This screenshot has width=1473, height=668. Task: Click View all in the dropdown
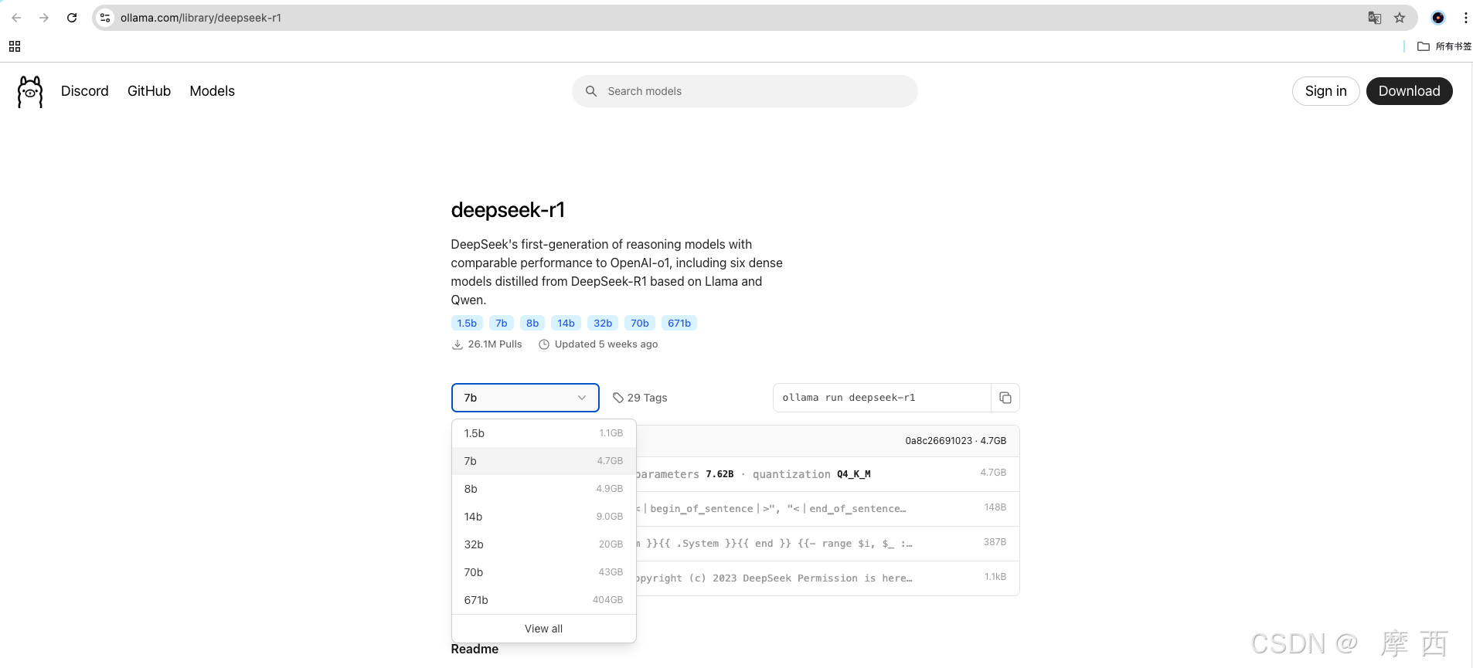pos(543,629)
